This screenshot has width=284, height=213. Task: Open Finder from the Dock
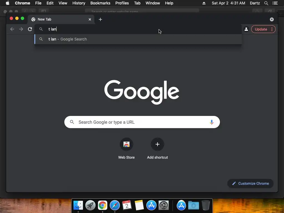78,206
